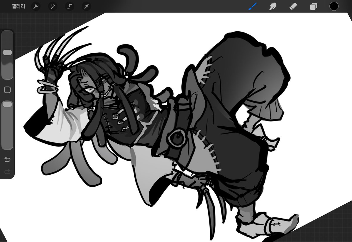Redo the last undone action
Screen dimensions: 352x242
point(7,171)
